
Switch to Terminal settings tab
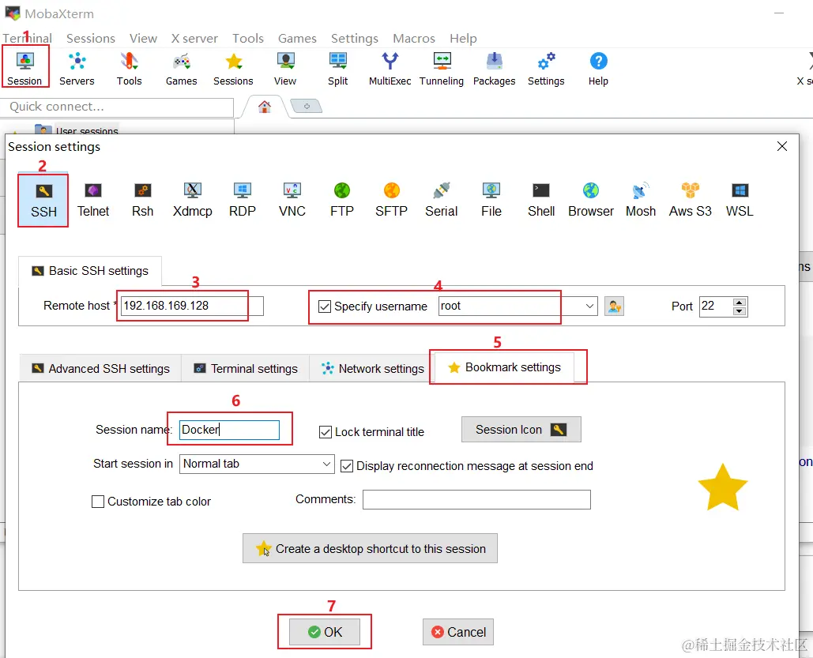click(246, 369)
